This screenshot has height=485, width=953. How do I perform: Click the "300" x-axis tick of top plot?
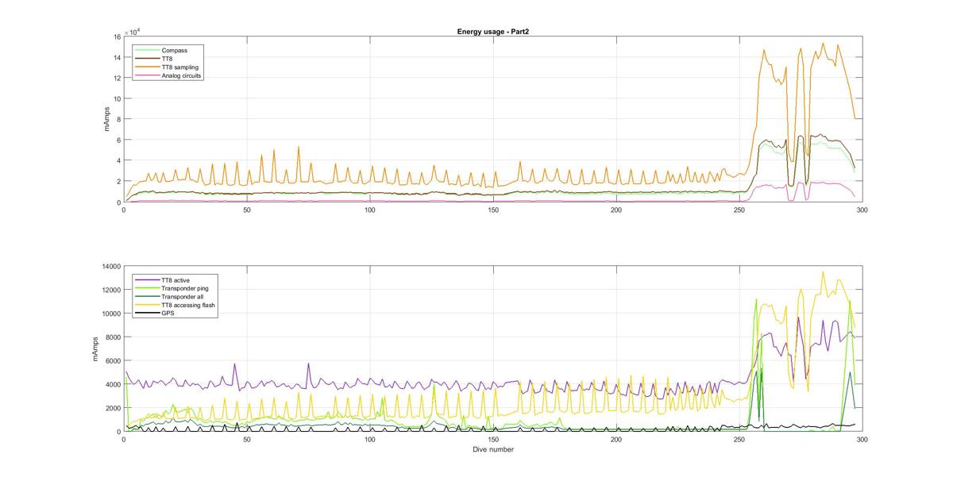862,209
